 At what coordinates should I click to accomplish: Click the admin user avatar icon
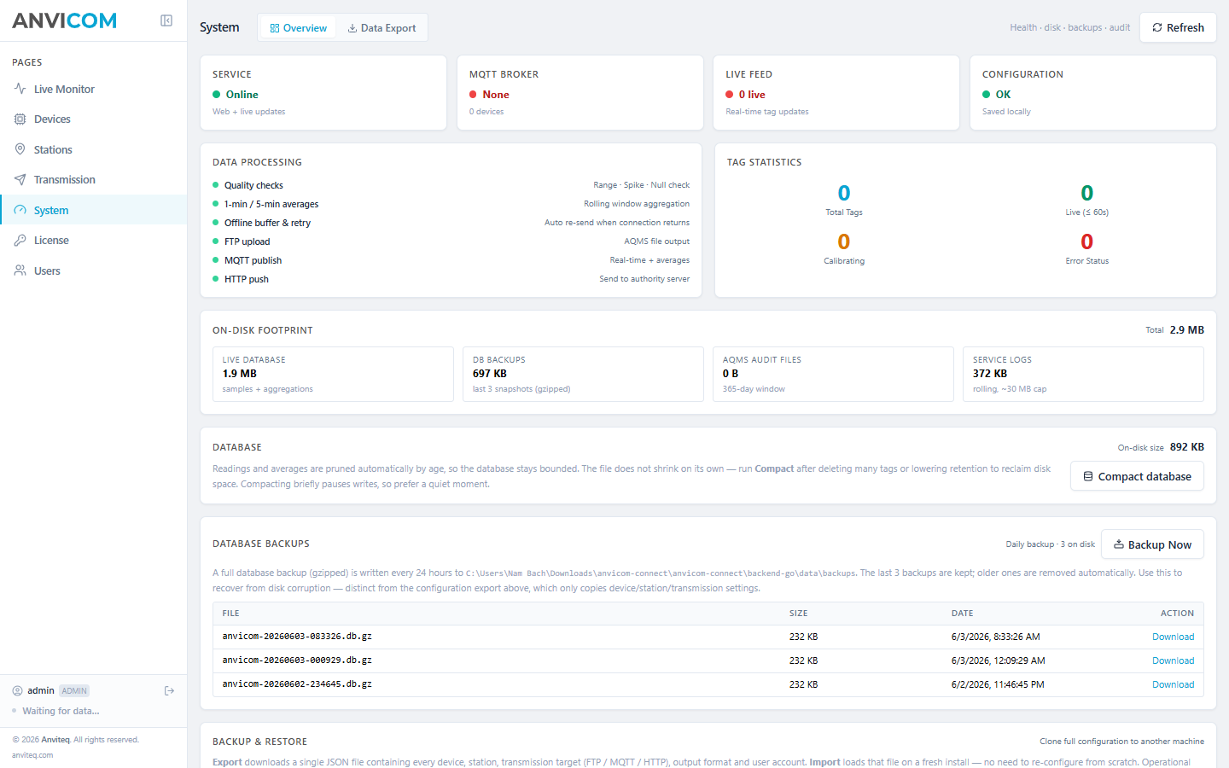click(x=17, y=691)
